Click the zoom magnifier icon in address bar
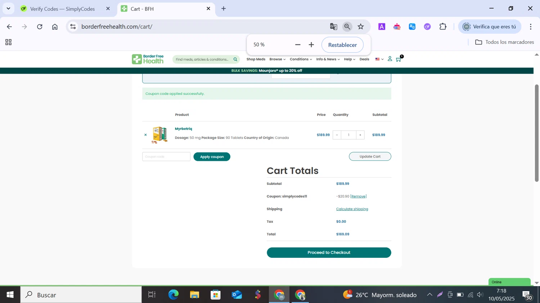The height and width of the screenshot is (303, 540). 347,27
